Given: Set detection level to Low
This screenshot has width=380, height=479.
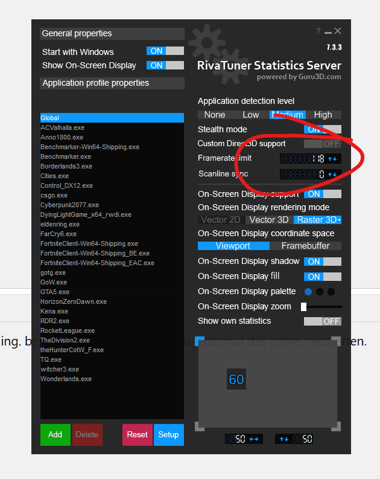Looking at the screenshot, I should 251,115.
